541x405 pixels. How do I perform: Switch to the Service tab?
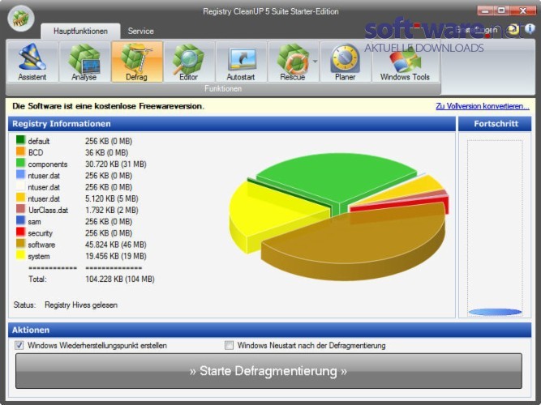click(x=141, y=31)
